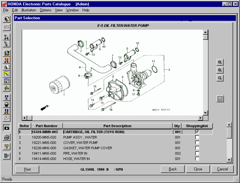240x183 pixels.
Task: Select part number 15410-MM9-003
Action: pos(45,132)
